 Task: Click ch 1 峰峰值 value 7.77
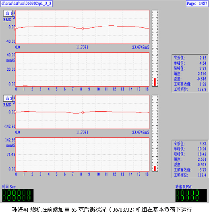pyautogui.click(x=203, y=68)
